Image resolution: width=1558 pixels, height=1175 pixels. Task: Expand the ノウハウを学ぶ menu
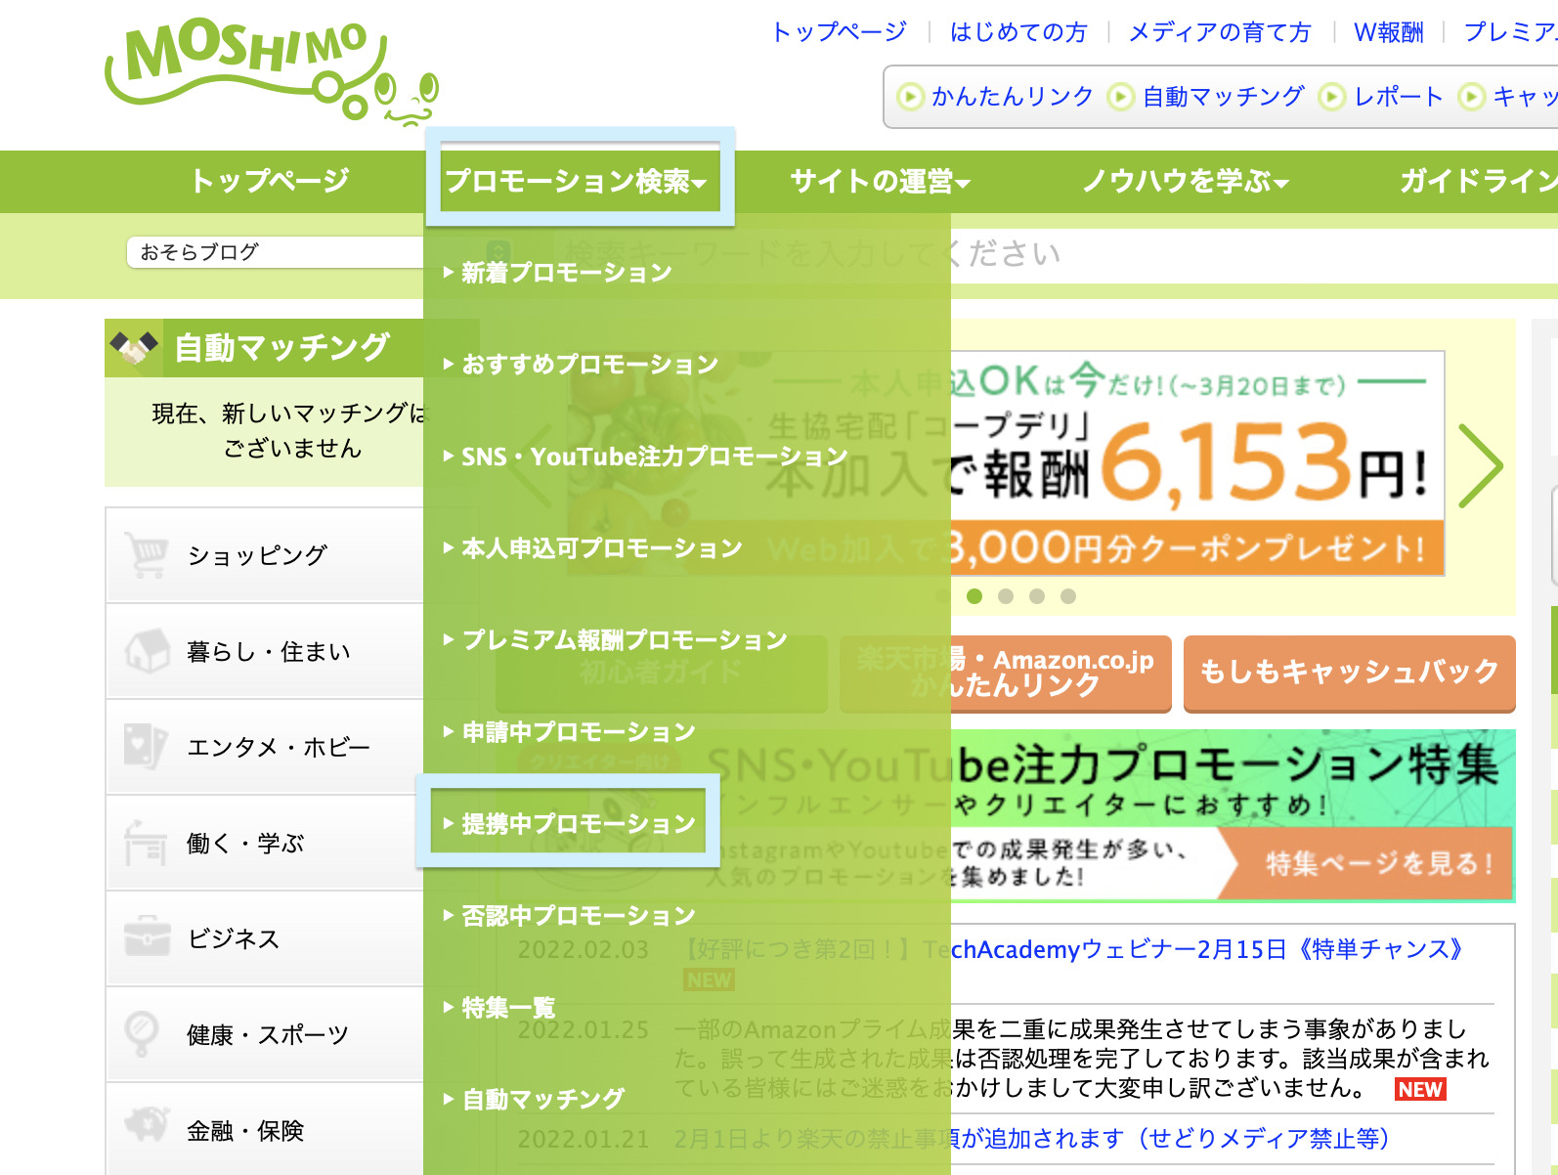[1186, 181]
